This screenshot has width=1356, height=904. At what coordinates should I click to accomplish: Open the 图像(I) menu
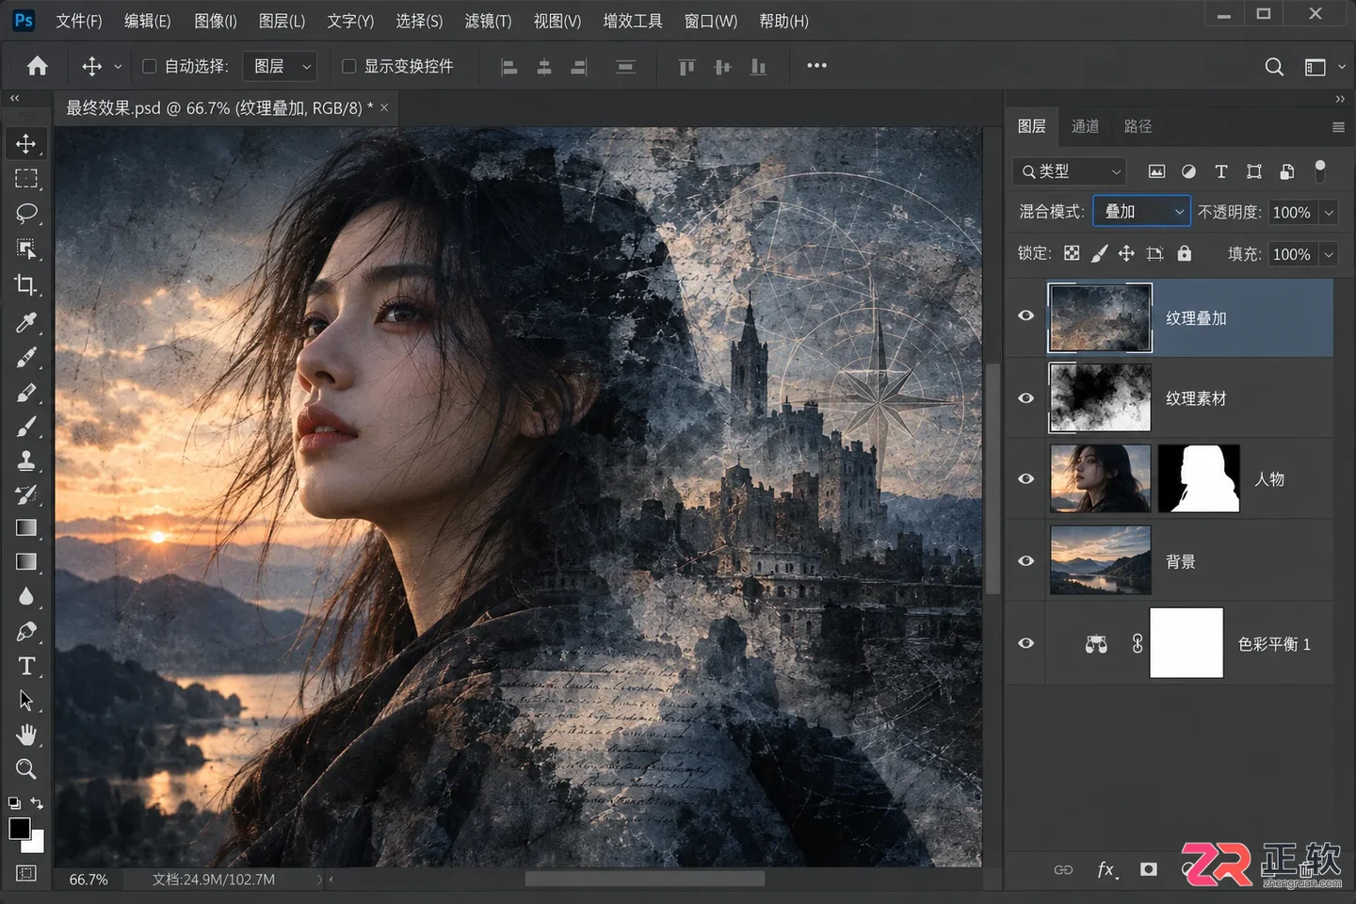pyautogui.click(x=216, y=21)
